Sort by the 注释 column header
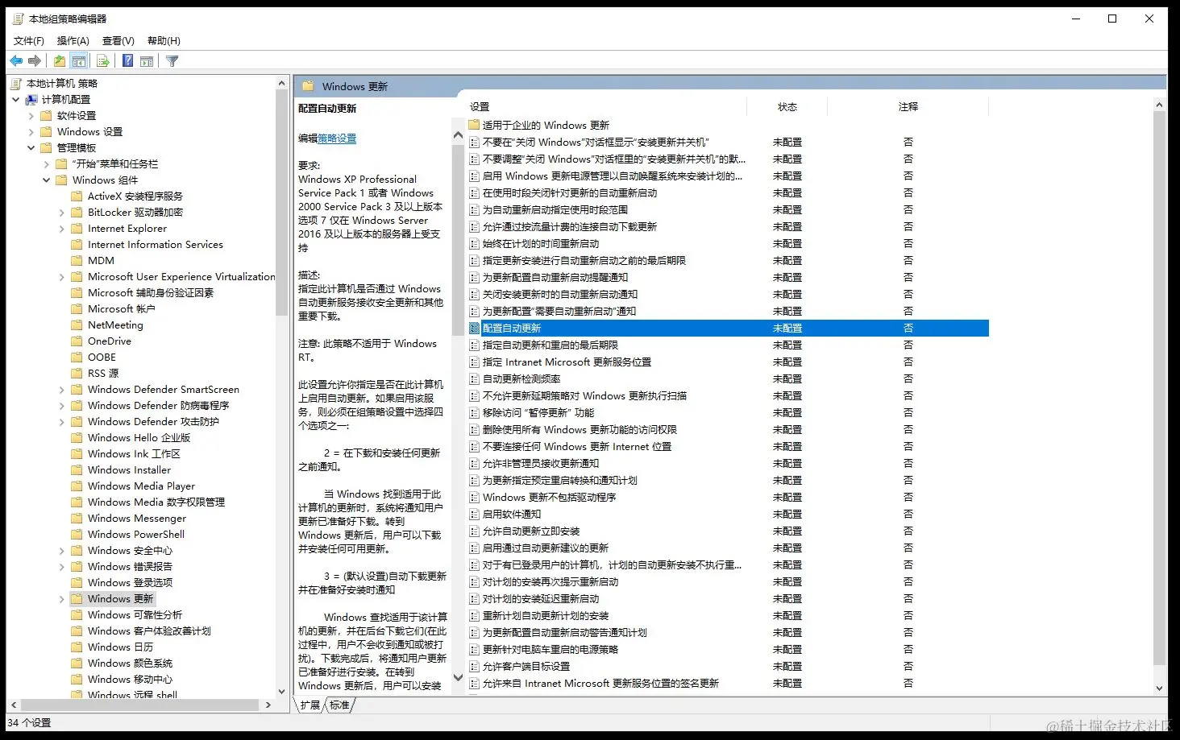1180x740 pixels. point(908,106)
